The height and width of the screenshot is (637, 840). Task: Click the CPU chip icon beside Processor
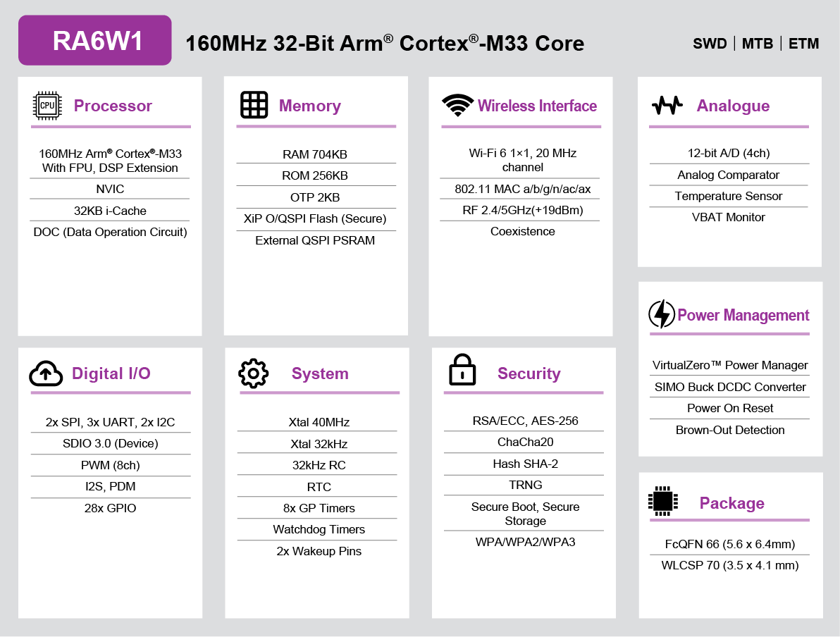[x=47, y=106]
